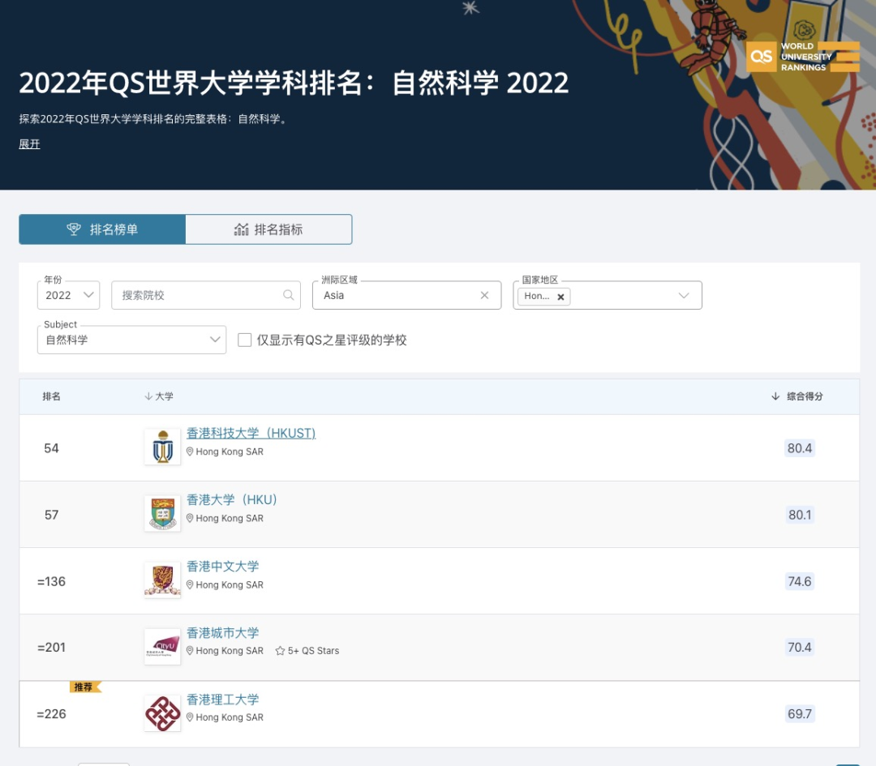Click the location pin under 香港中文大学
This screenshot has height=766, width=876.
click(190, 584)
